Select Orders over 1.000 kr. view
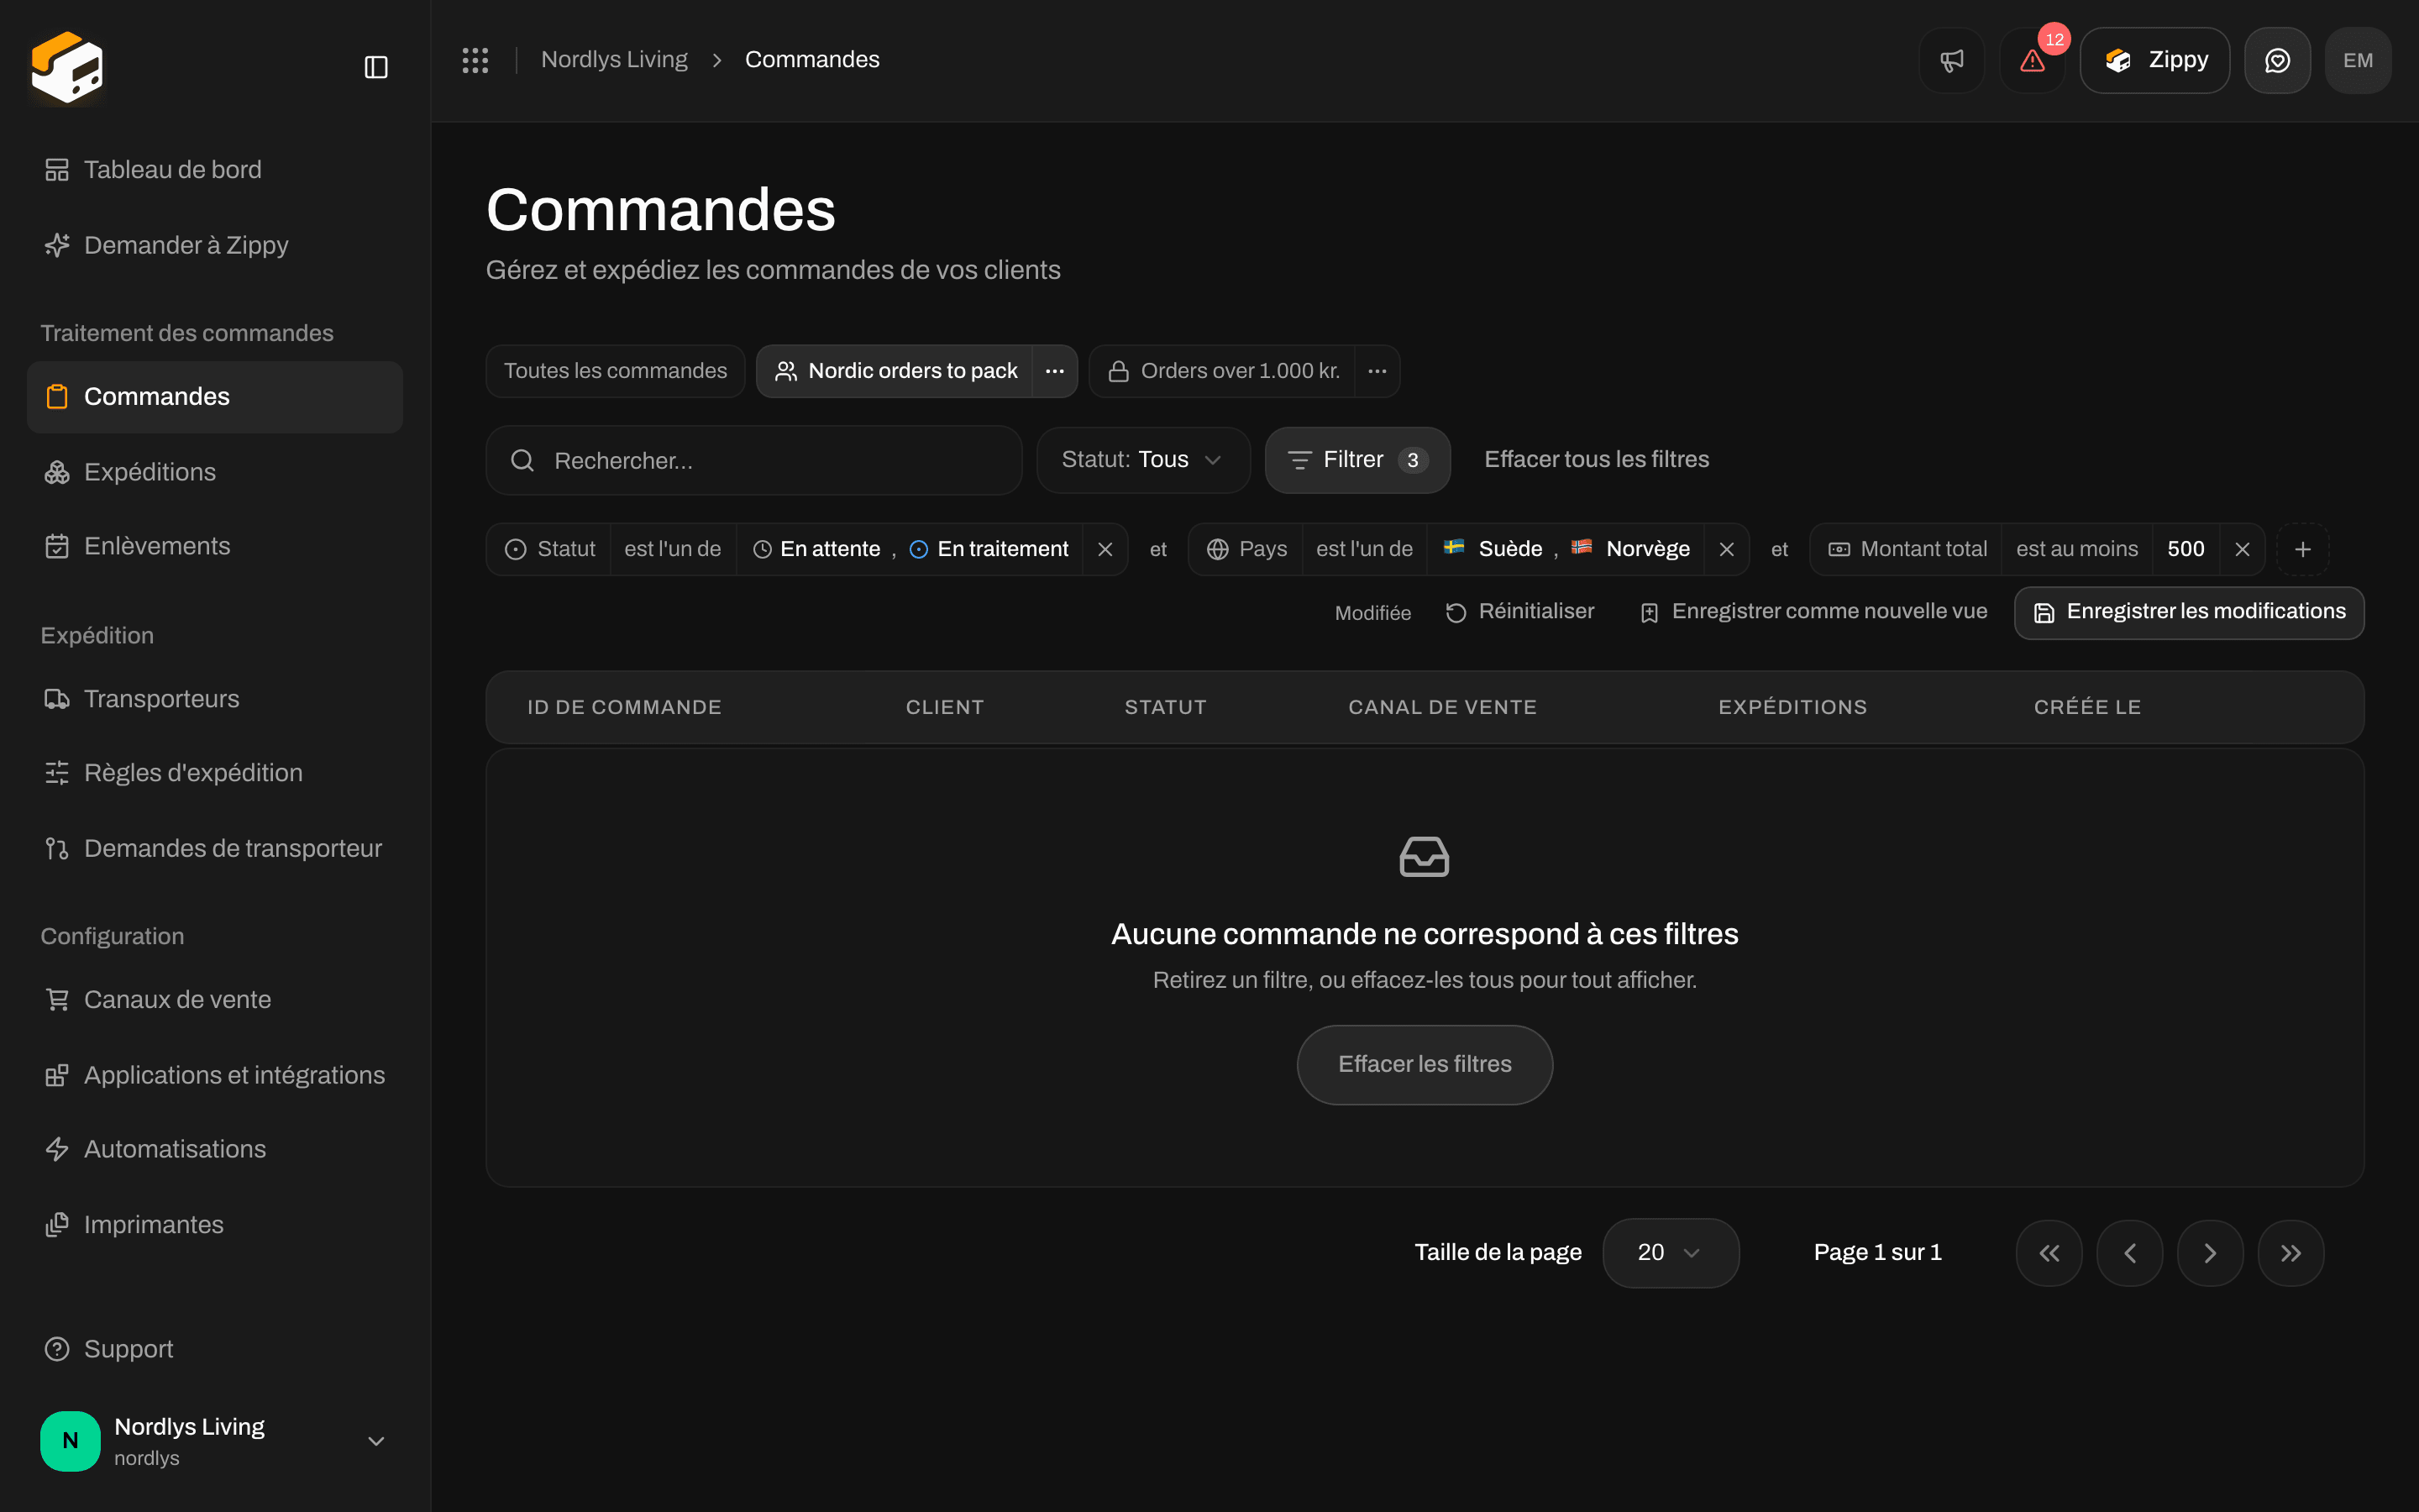The width and height of the screenshot is (2419, 1512). tap(1222, 371)
